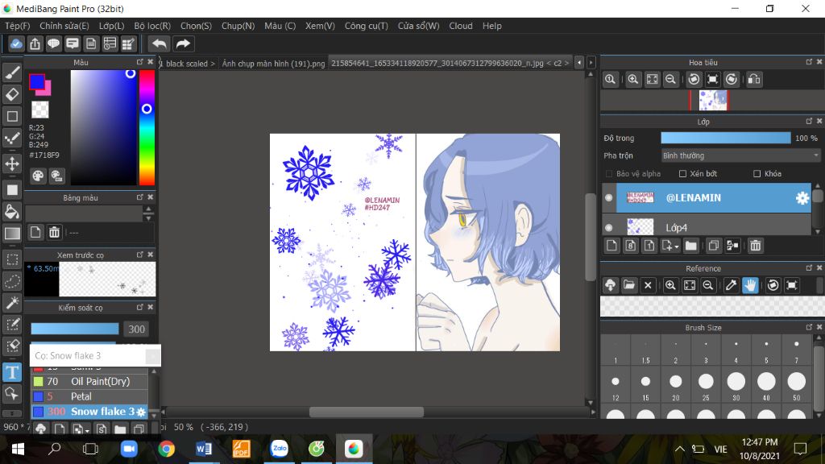Zoom in using Navigator magnifier plus

click(x=633, y=80)
